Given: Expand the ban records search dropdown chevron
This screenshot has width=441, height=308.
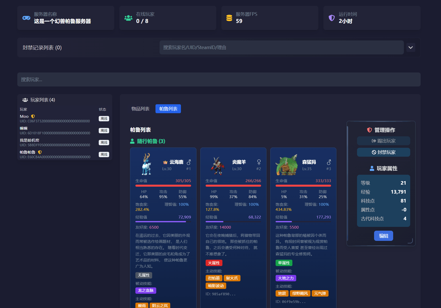Looking at the screenshot, I should pyautogui.click(x=410, y=47).
